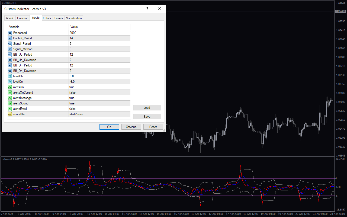Viewport: 347px width, 217px height.
Task: Click the alertsEmail boolean icon
Action: [x=10, y=109]
